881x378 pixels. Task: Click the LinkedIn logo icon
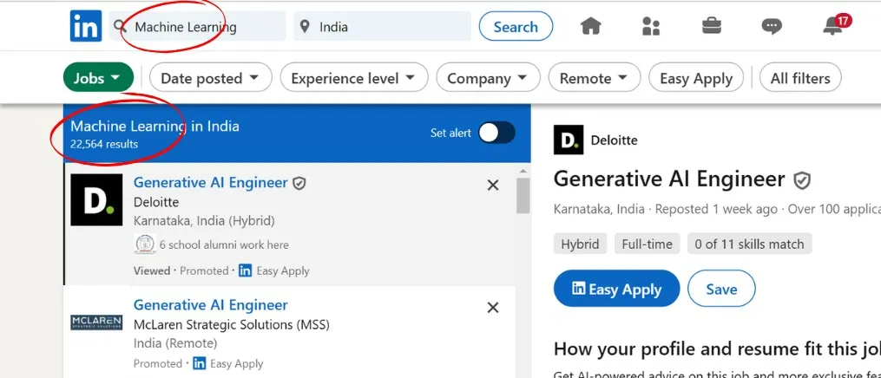click(86, 27)
